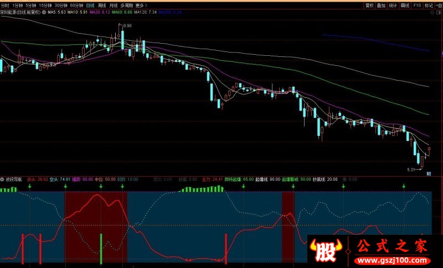
Task: Select the 15分钟 period tab
Action: (45, 6)
